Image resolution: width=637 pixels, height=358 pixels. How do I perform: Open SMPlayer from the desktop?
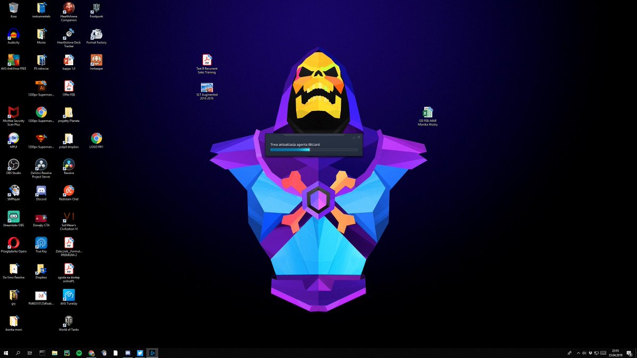click(14, 192)
